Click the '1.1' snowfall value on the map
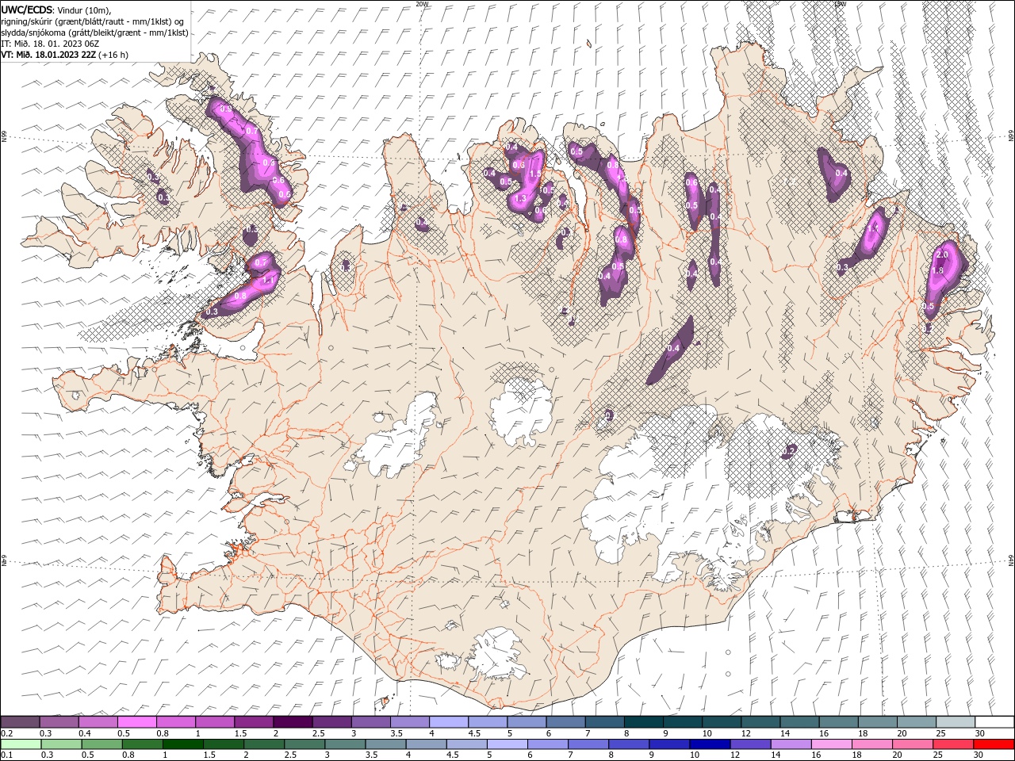1015x761 pixels. [267, 280]
